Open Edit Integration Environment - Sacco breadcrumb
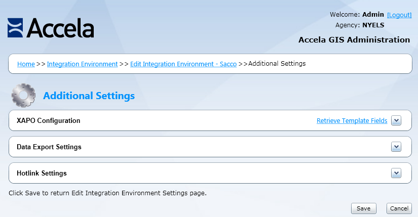Viewport: 418px width, 217px height. pos(183,64)
